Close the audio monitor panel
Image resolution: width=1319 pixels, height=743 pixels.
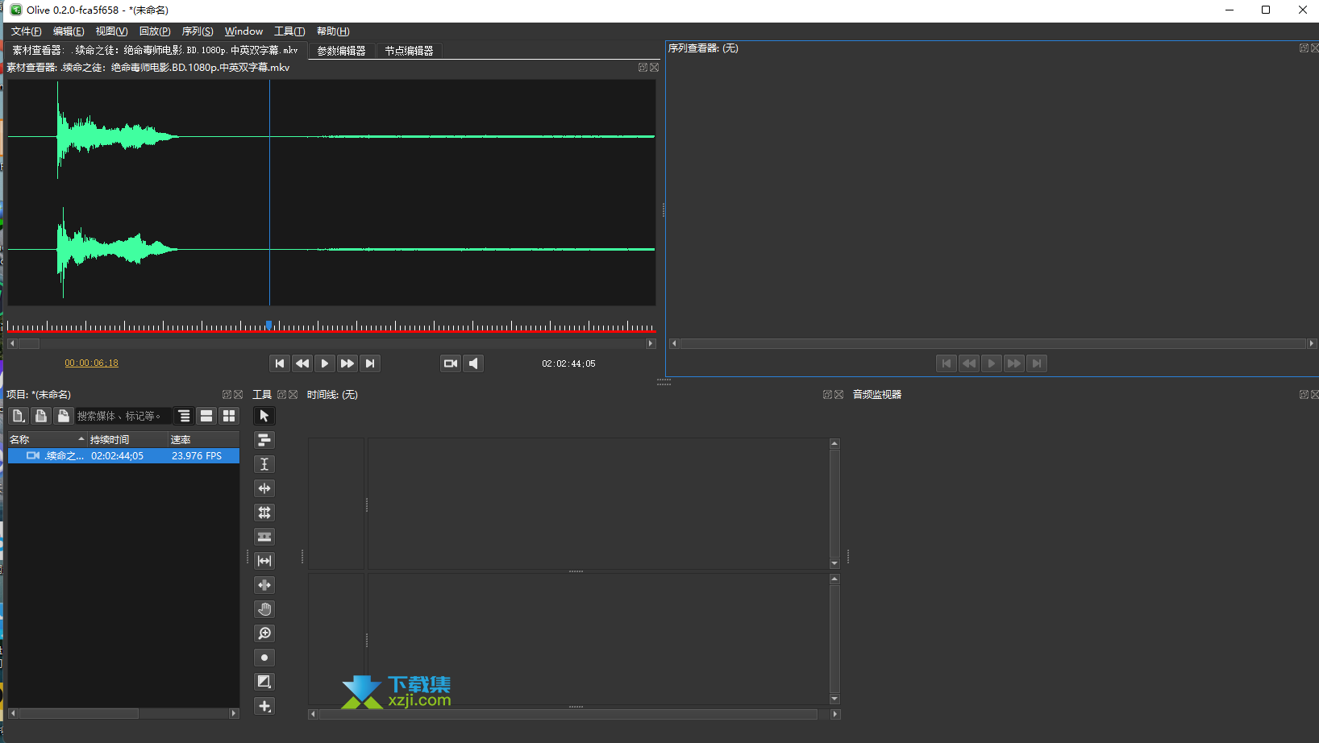click(1315, 394)
